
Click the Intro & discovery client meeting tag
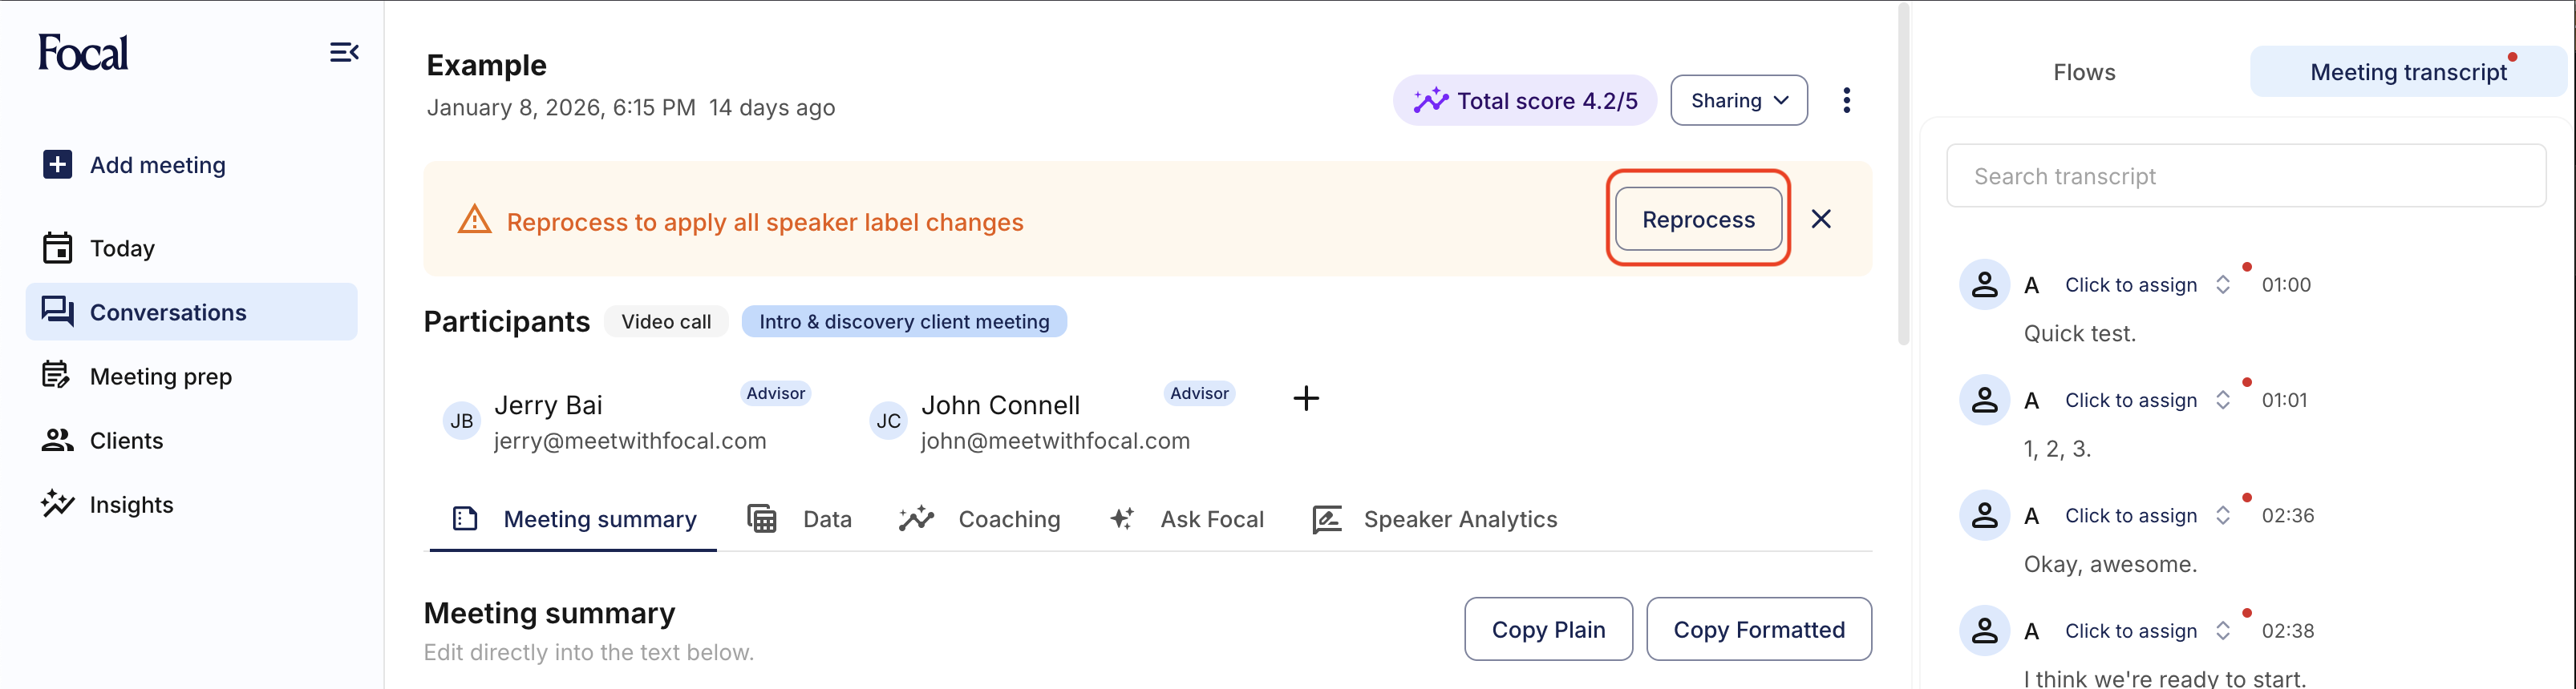click(x=903, y=323)
